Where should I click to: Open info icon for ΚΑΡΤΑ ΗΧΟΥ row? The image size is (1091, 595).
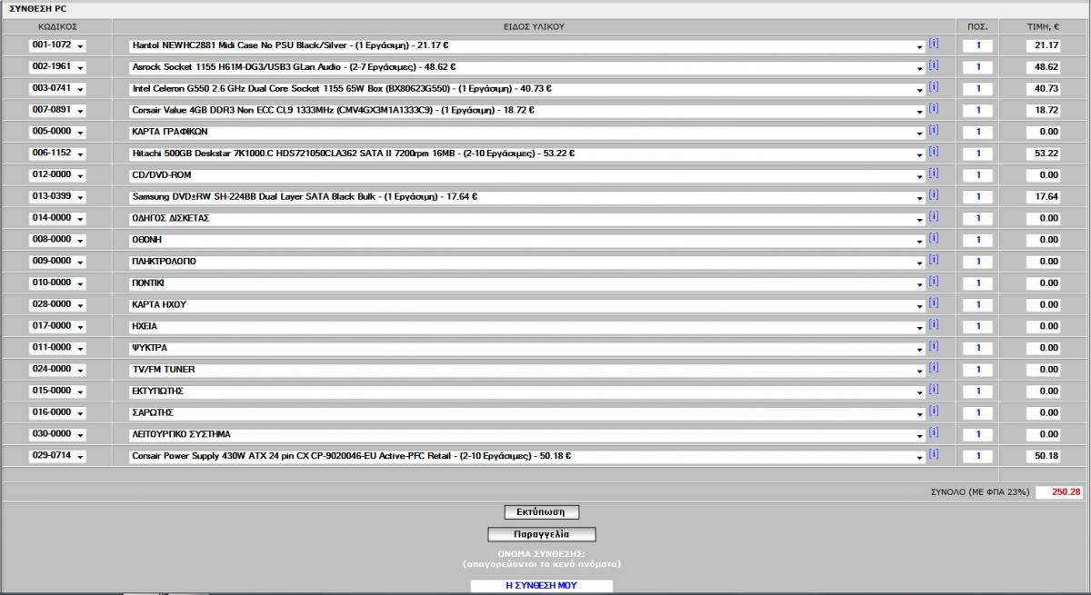point(934,303)
